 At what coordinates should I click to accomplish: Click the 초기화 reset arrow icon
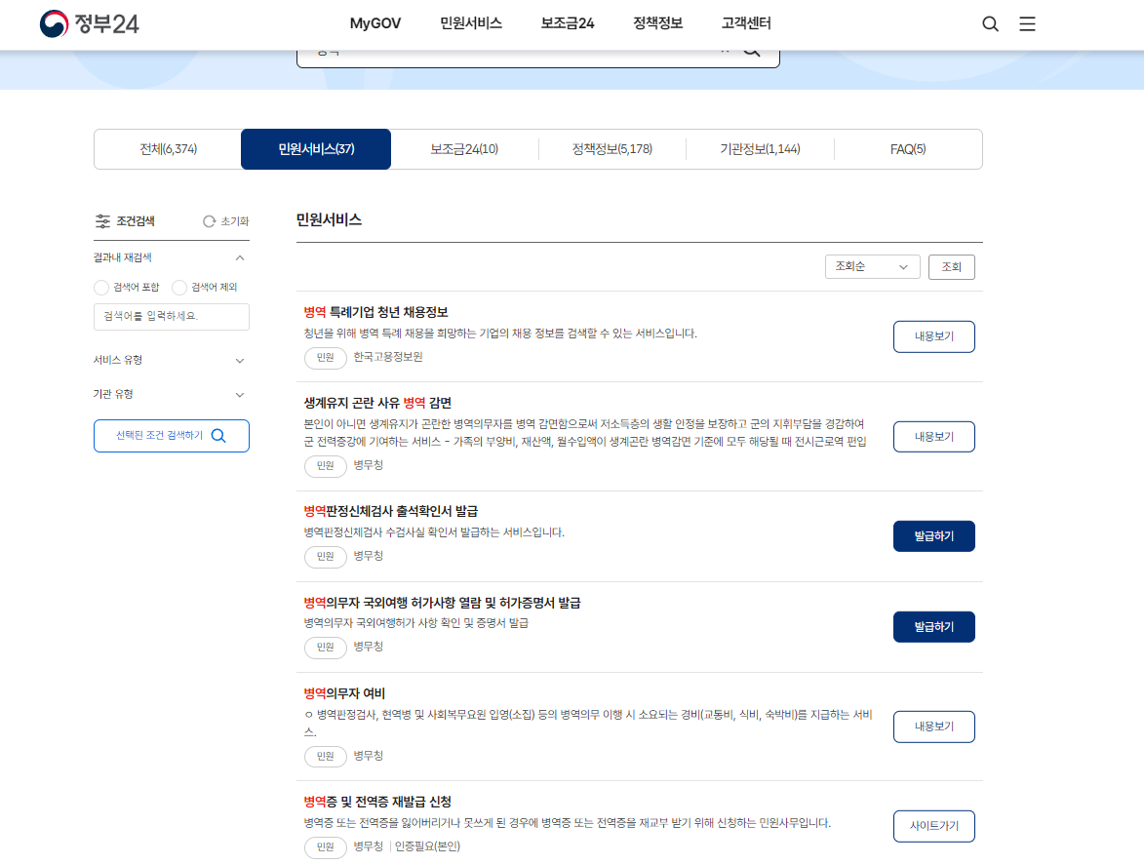208,220
